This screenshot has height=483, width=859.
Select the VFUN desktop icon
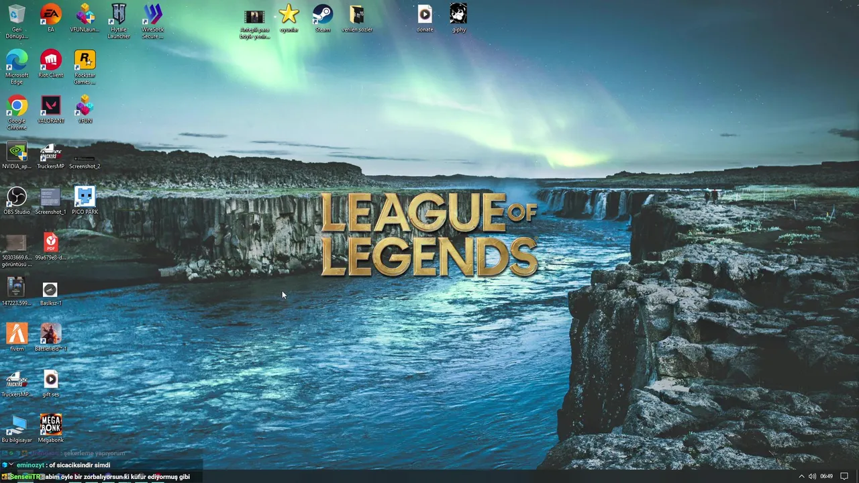(85, 109)
